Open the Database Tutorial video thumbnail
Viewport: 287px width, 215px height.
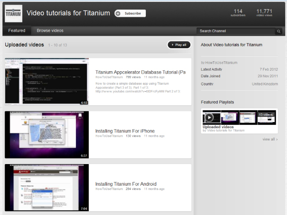click(x=47, y=82)
